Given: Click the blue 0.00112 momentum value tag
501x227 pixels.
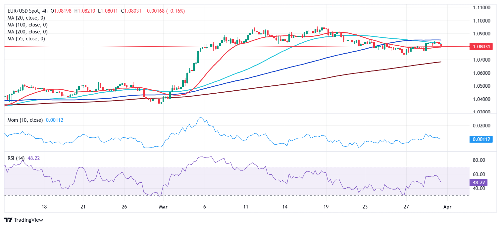Looking at the screenshot, I should pos(481,139).
